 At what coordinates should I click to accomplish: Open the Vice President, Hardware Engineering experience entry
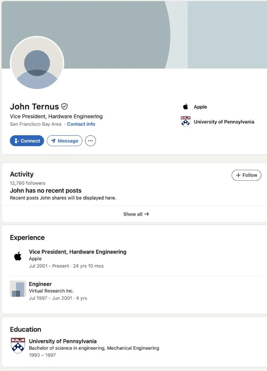[x=78, y=252]
